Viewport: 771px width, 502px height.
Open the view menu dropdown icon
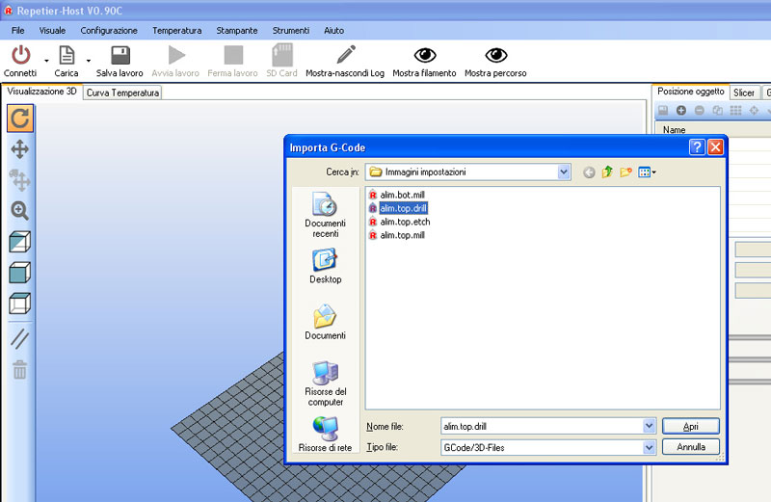[647, 172]
